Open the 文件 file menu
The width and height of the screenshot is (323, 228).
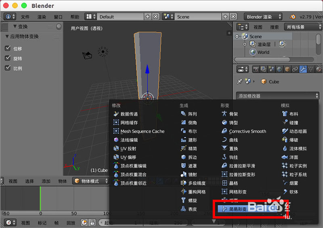25,17
